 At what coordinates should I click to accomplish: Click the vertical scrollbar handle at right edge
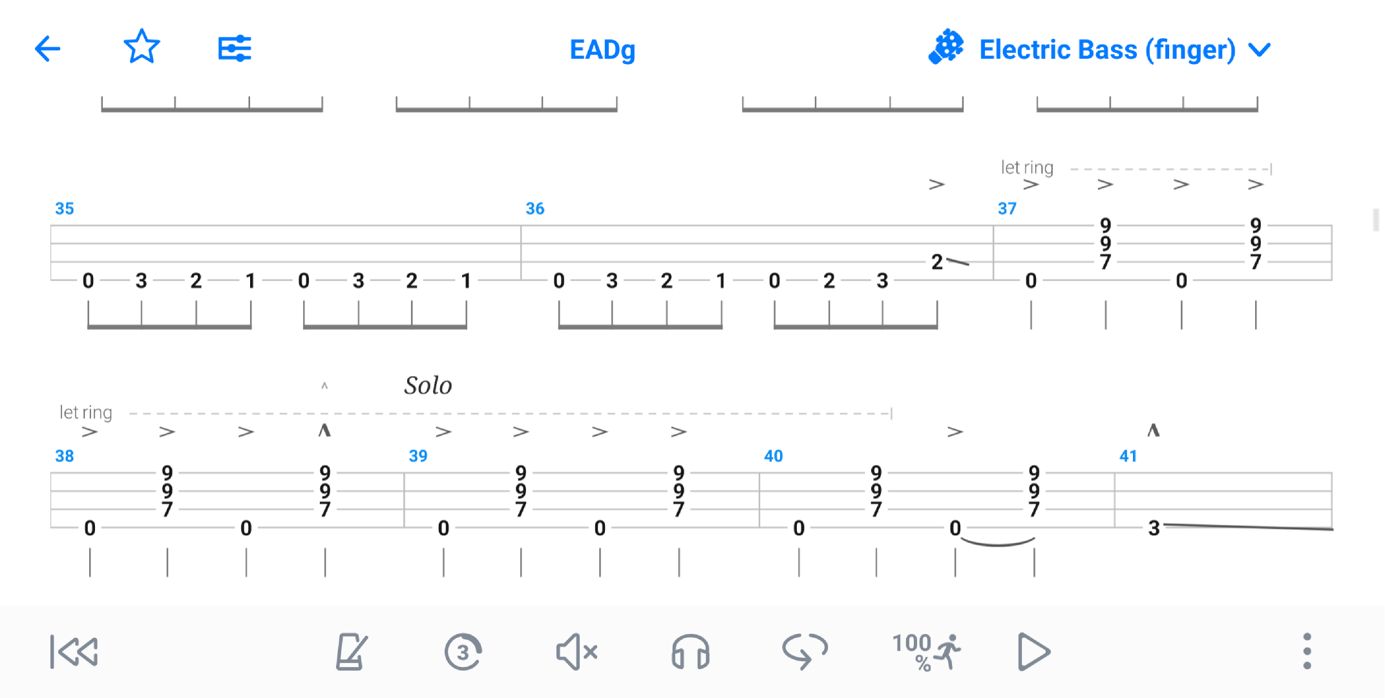1376,220
